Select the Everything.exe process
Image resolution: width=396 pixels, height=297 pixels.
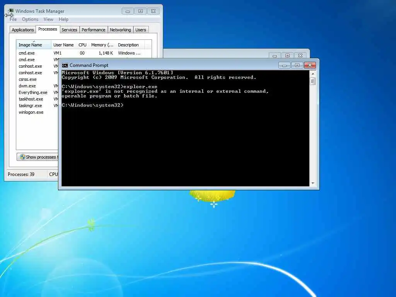(x=38, y=92)
